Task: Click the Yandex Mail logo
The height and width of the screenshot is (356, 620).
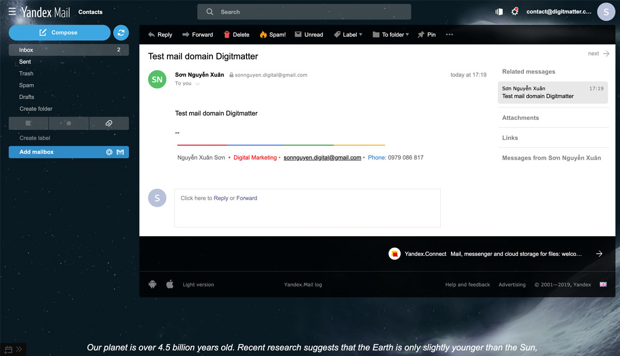Action: tap(45, 12)
